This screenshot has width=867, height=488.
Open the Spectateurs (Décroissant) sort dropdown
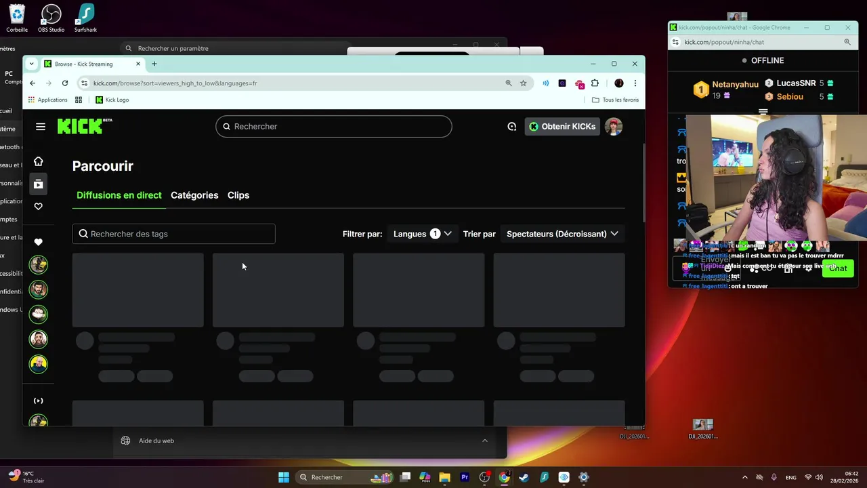click(562, 234)
